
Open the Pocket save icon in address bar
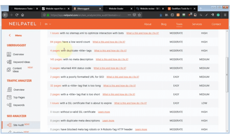coord(134,15)
